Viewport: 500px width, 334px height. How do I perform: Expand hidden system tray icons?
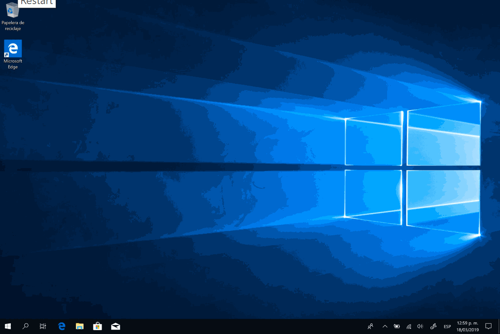pos(385,326)
